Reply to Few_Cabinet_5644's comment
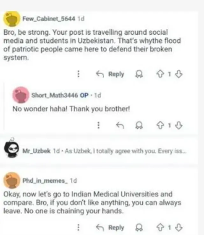The height and width of the screenshot is (235, 204). pos(110,74)
